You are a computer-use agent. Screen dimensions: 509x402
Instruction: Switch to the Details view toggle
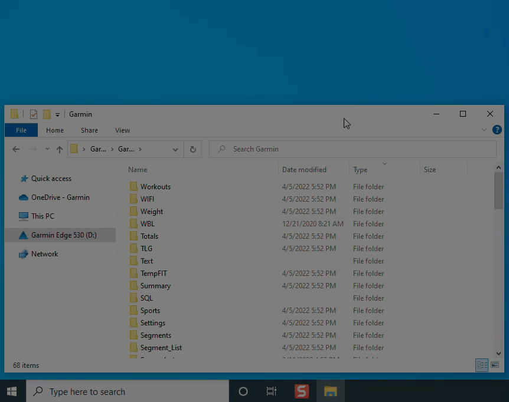coord(482,365)
